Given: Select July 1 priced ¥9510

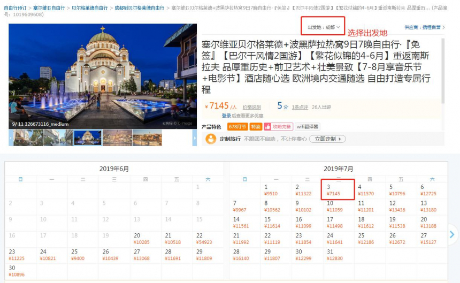Looking at the screenshot, I should click(x=276, y=190).
